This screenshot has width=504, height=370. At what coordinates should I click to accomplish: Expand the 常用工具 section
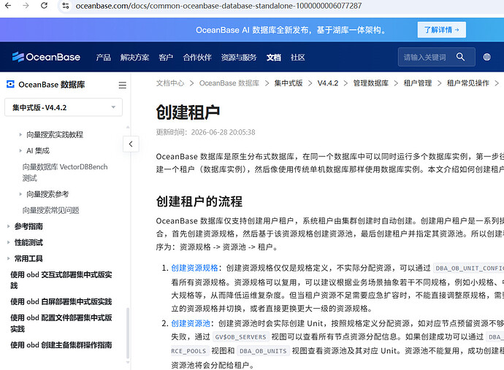point(9,258)
